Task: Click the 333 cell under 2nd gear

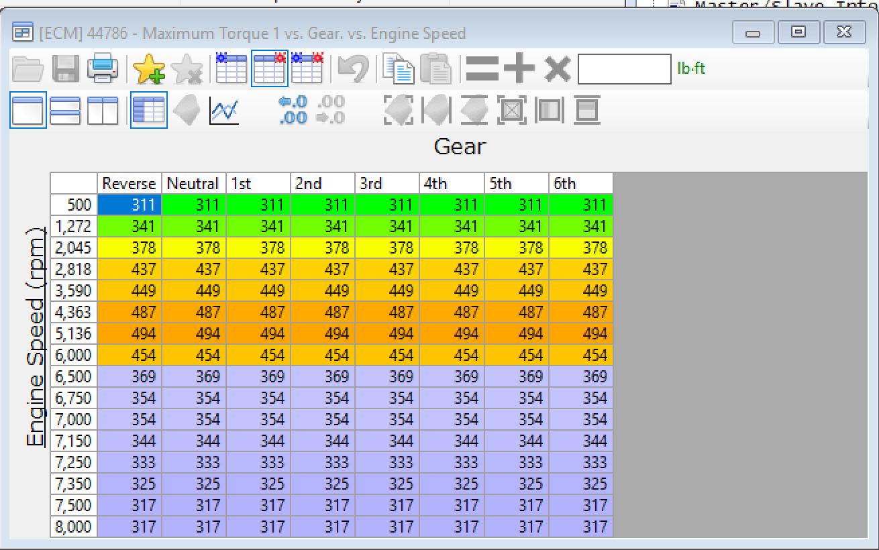Action: [323, 462]
